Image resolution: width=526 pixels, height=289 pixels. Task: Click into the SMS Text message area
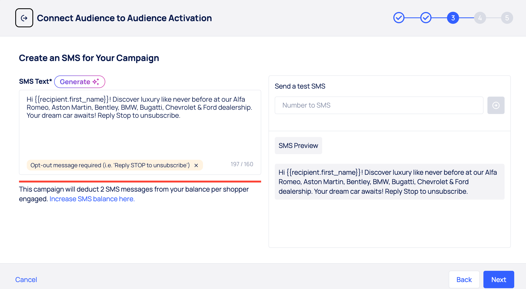pos(140,134)
